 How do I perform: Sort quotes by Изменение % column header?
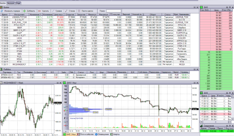click(x=35, y=14)
